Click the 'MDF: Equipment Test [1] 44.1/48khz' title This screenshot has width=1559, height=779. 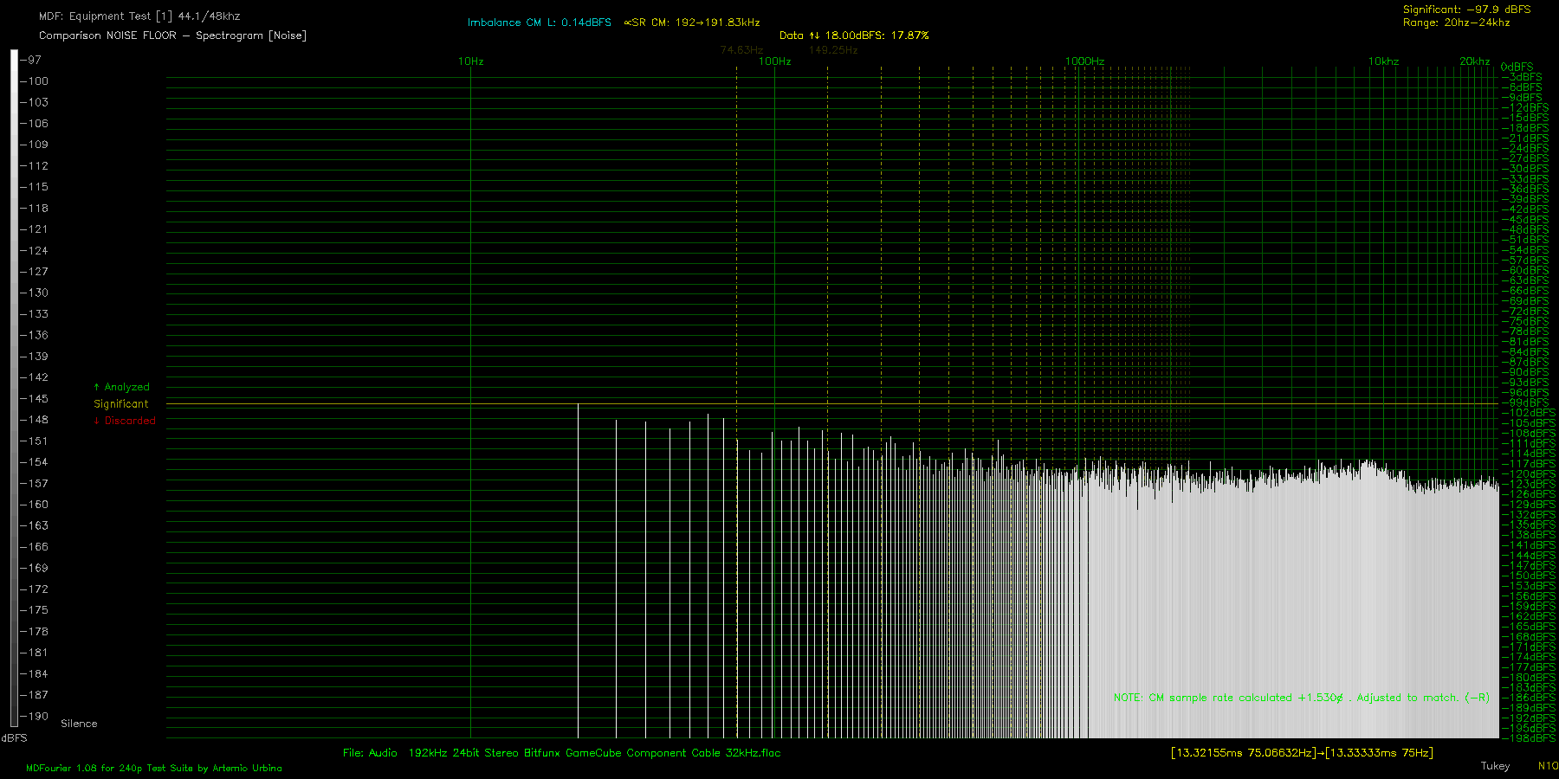click(x=139, y=16)
